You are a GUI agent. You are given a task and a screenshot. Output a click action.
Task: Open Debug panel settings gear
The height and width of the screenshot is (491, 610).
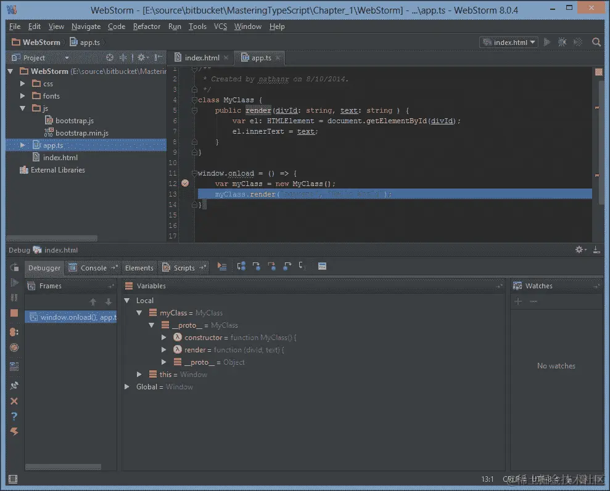coord(580,250)
